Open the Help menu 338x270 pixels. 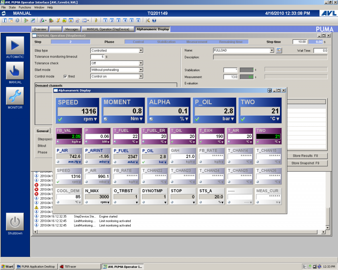[50, 7]
